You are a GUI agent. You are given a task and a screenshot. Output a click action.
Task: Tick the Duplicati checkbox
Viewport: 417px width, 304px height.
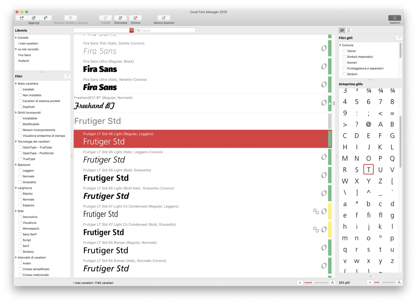point(20,107)
